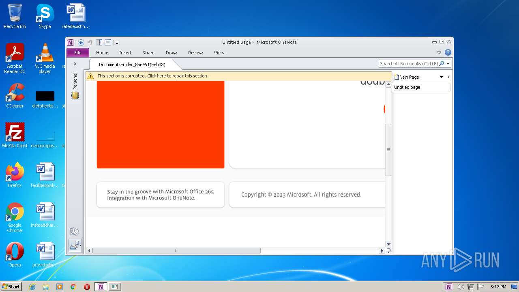Select DocumentsFolder_856491(Feb03) section tab
Screen dimensions: 519x292
point(132,64)
